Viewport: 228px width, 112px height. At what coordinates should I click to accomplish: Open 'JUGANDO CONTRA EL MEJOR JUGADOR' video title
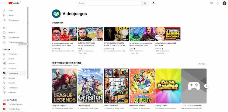pos(86,44)
